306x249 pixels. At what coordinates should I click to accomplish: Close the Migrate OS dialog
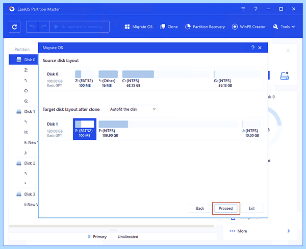(260, 47)
